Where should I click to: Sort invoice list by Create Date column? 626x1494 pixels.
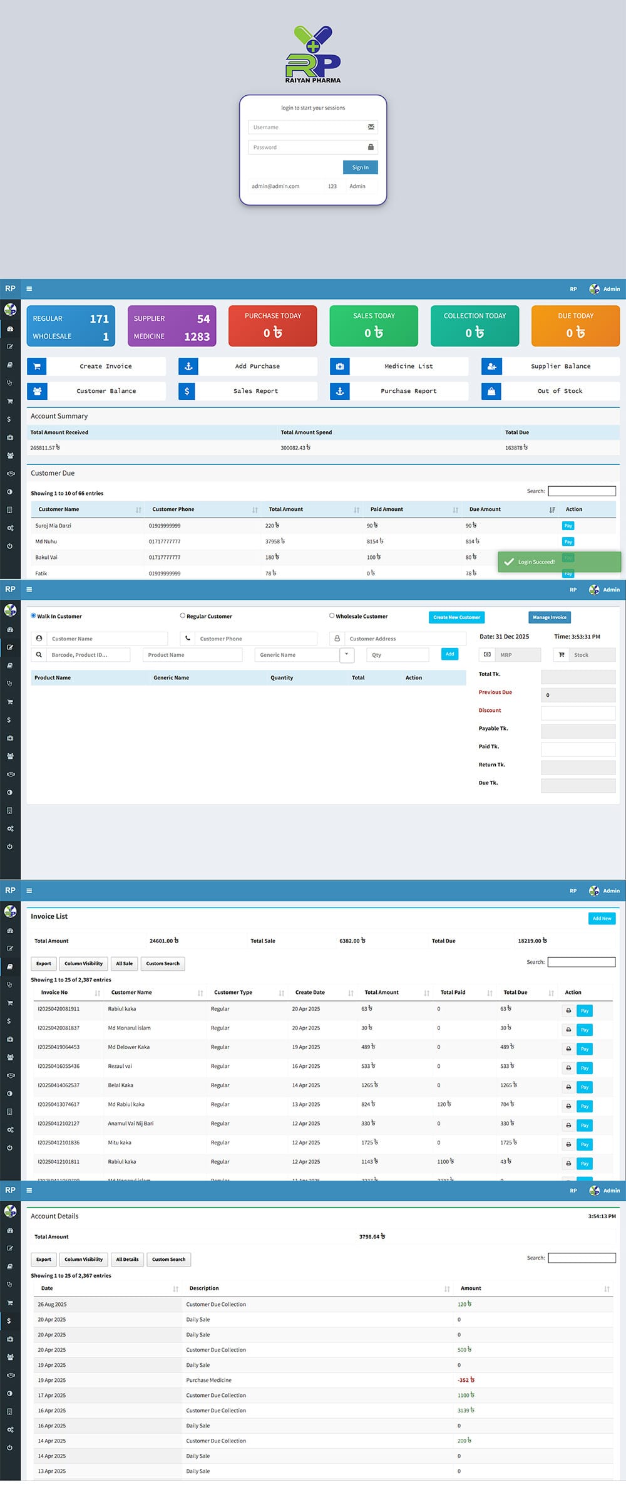pyautogui.click(x=351, y=993)
